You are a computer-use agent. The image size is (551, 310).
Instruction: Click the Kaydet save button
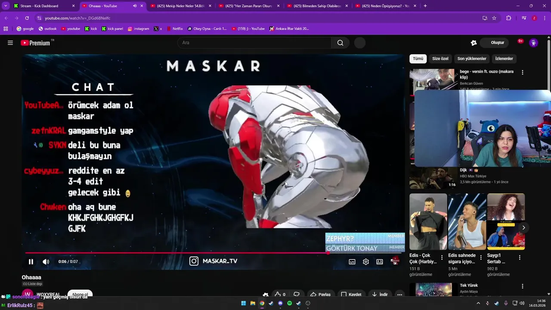point(351,294)
